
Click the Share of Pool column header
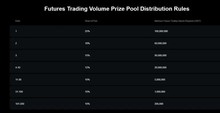pyautogui.click(x=91, y=21)
